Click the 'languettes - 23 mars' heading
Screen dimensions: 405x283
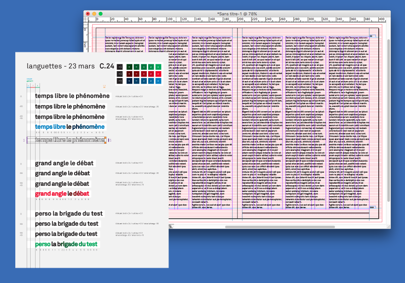coord(60,66)
